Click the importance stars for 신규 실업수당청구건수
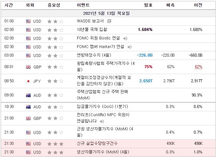Viewport: 217px width, 158px height. point(55,144)
